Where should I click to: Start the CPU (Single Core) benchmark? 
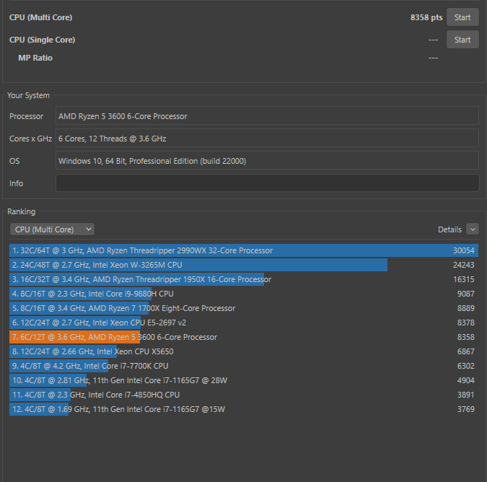click(x=462, y=40)
